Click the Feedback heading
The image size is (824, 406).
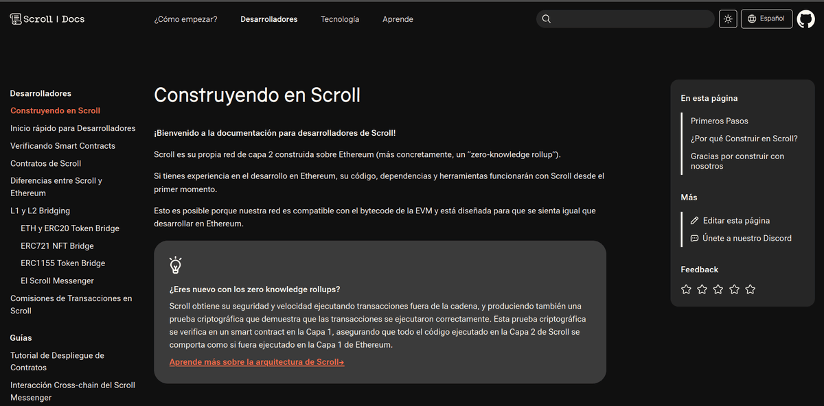click(700, 270)
